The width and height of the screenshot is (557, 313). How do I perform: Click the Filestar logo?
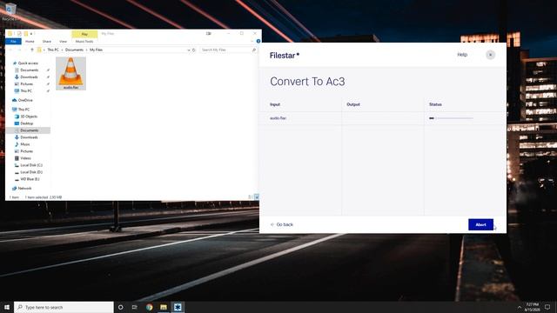coord(285,56)
